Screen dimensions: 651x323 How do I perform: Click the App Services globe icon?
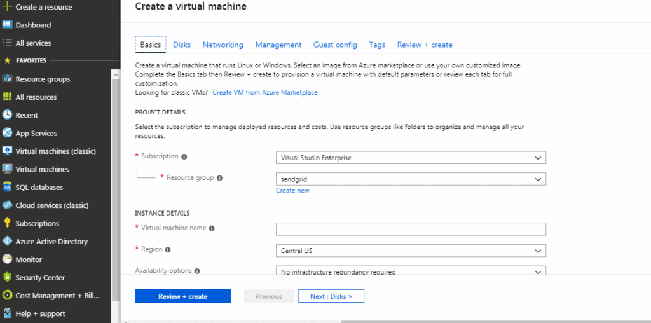pyautogui.click(x=8, y=134)
